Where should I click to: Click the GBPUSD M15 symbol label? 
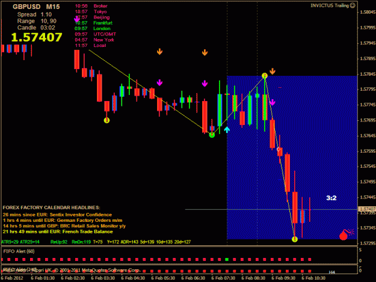(36, 7)
